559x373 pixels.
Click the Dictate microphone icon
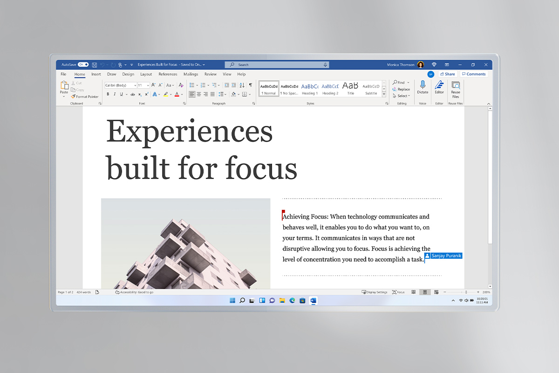pos(423,86)
